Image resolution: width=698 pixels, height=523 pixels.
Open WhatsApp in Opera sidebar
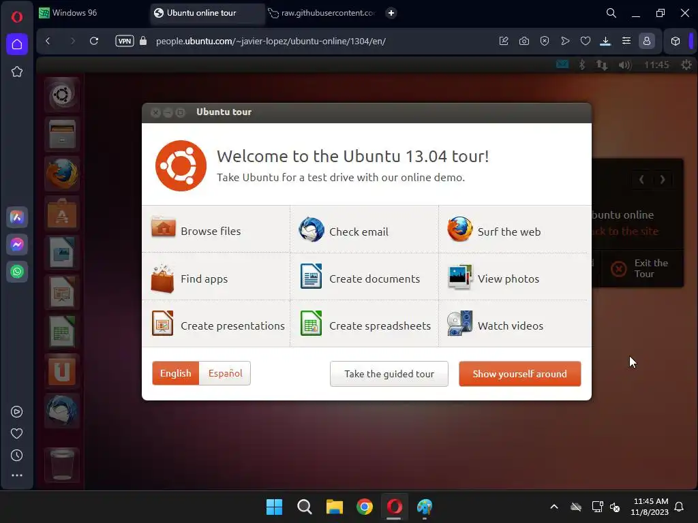(x=17, y=271)
